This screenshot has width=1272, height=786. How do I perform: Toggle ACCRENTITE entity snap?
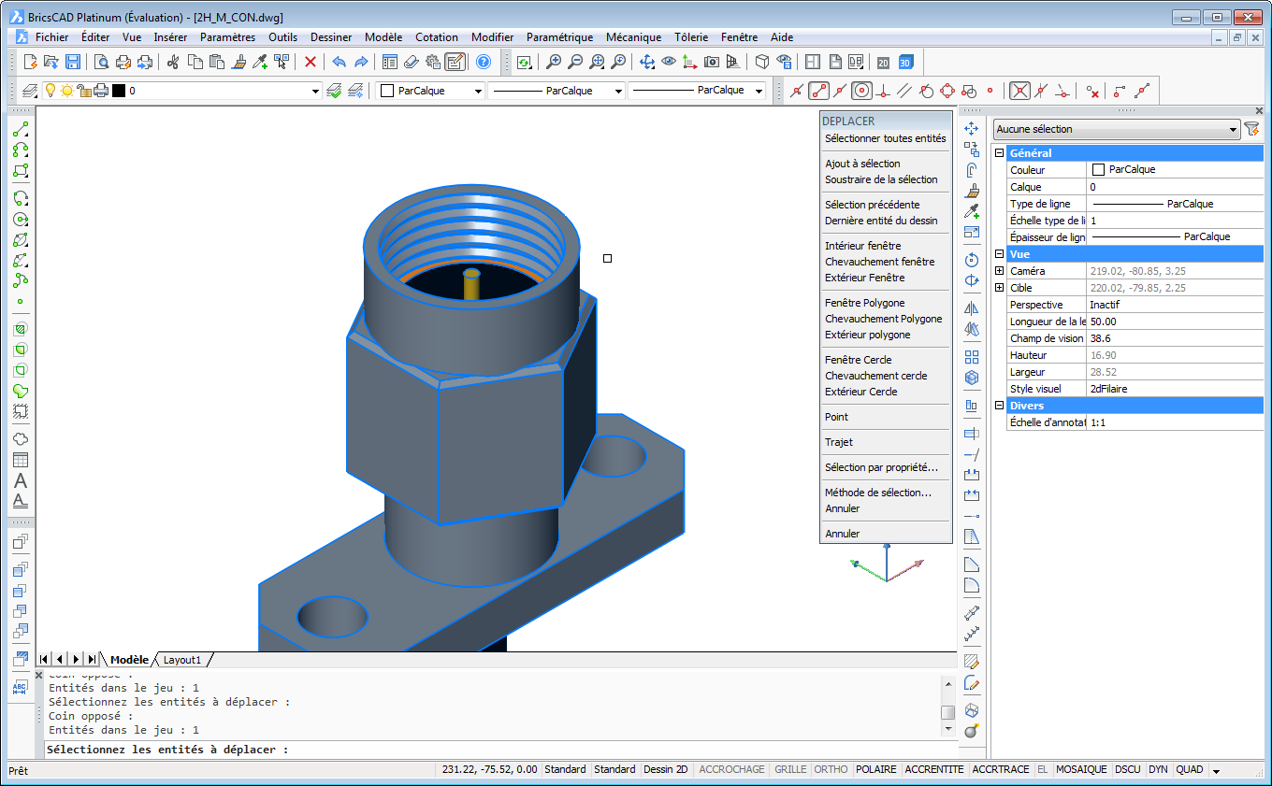(934, 769)
